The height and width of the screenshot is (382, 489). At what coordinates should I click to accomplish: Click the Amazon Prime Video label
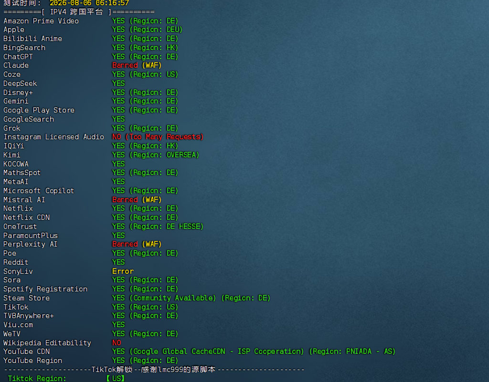[41, 21]
